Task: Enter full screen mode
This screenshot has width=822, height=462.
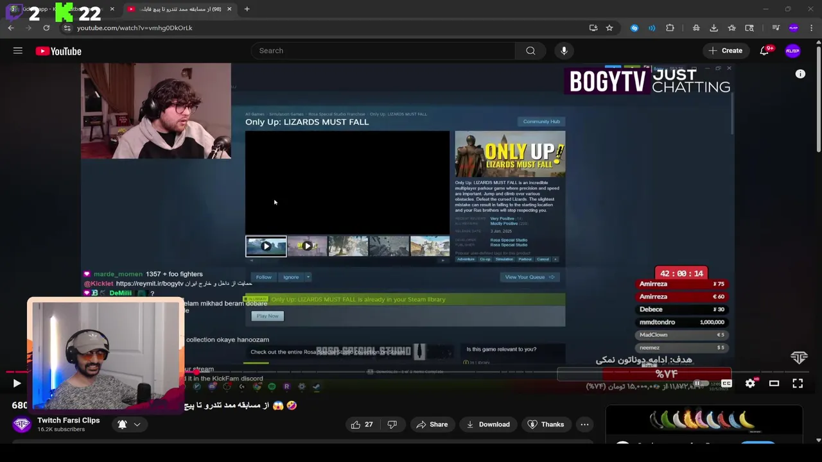Action: pyautogui.click(x=798, y=383)
